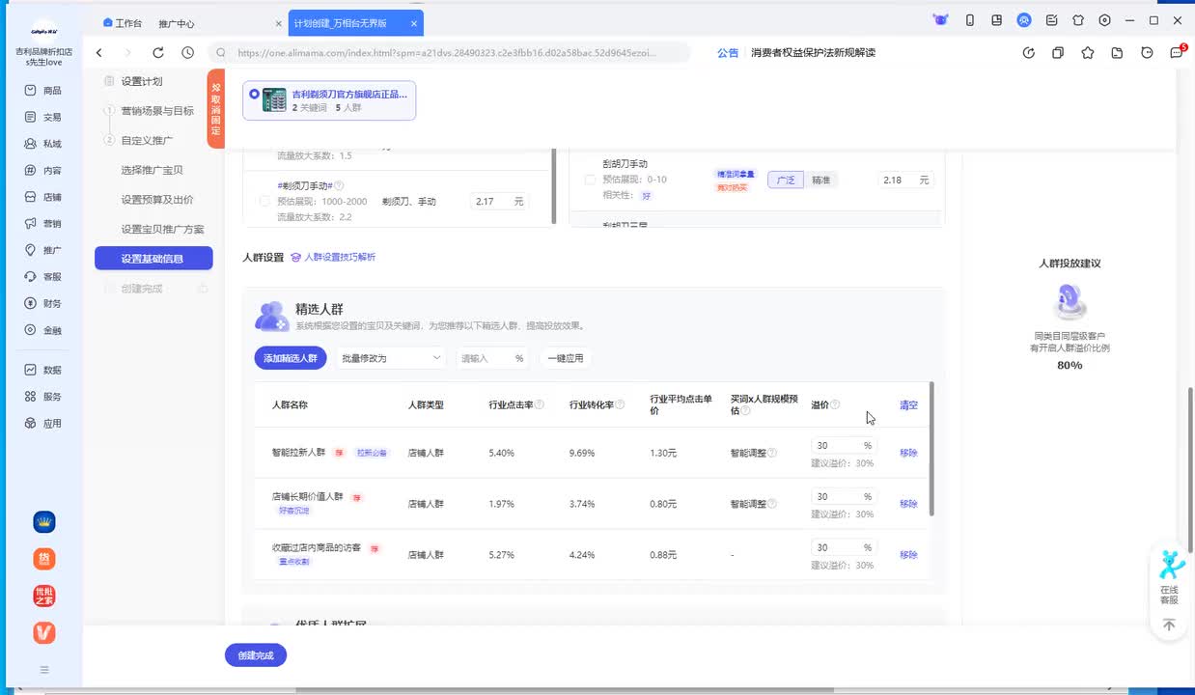Go to step 选择推广宝贝
The width and height of the screenshot is (1195, 695).
click(152, 170)
